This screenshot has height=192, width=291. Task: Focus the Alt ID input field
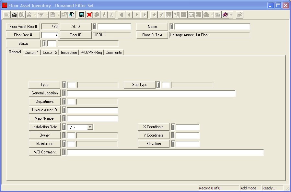click(x=114, y=27)
